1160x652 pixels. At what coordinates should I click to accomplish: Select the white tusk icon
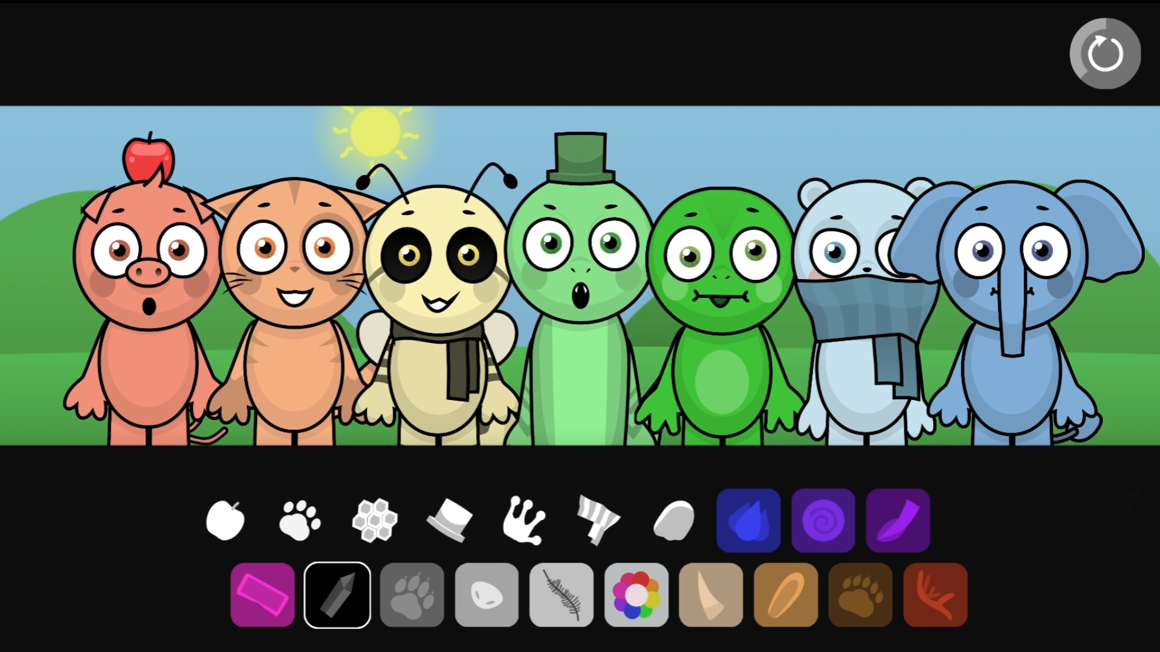pyautogui.click(x=673, y=520)
